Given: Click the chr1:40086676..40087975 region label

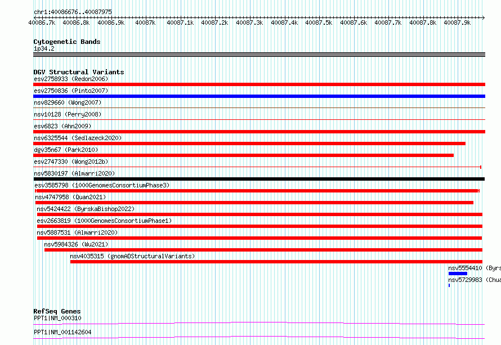Looking at the screenshot, I should [x=73, y=12].
